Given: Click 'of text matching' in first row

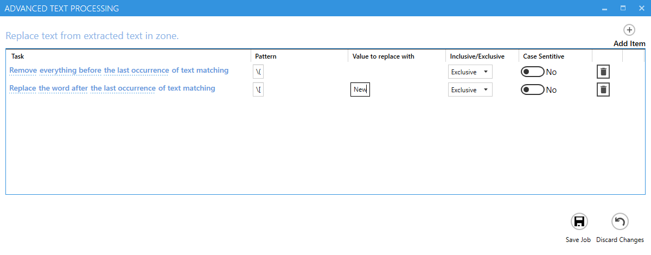Looking at the screenshot, I should [200, 71].
